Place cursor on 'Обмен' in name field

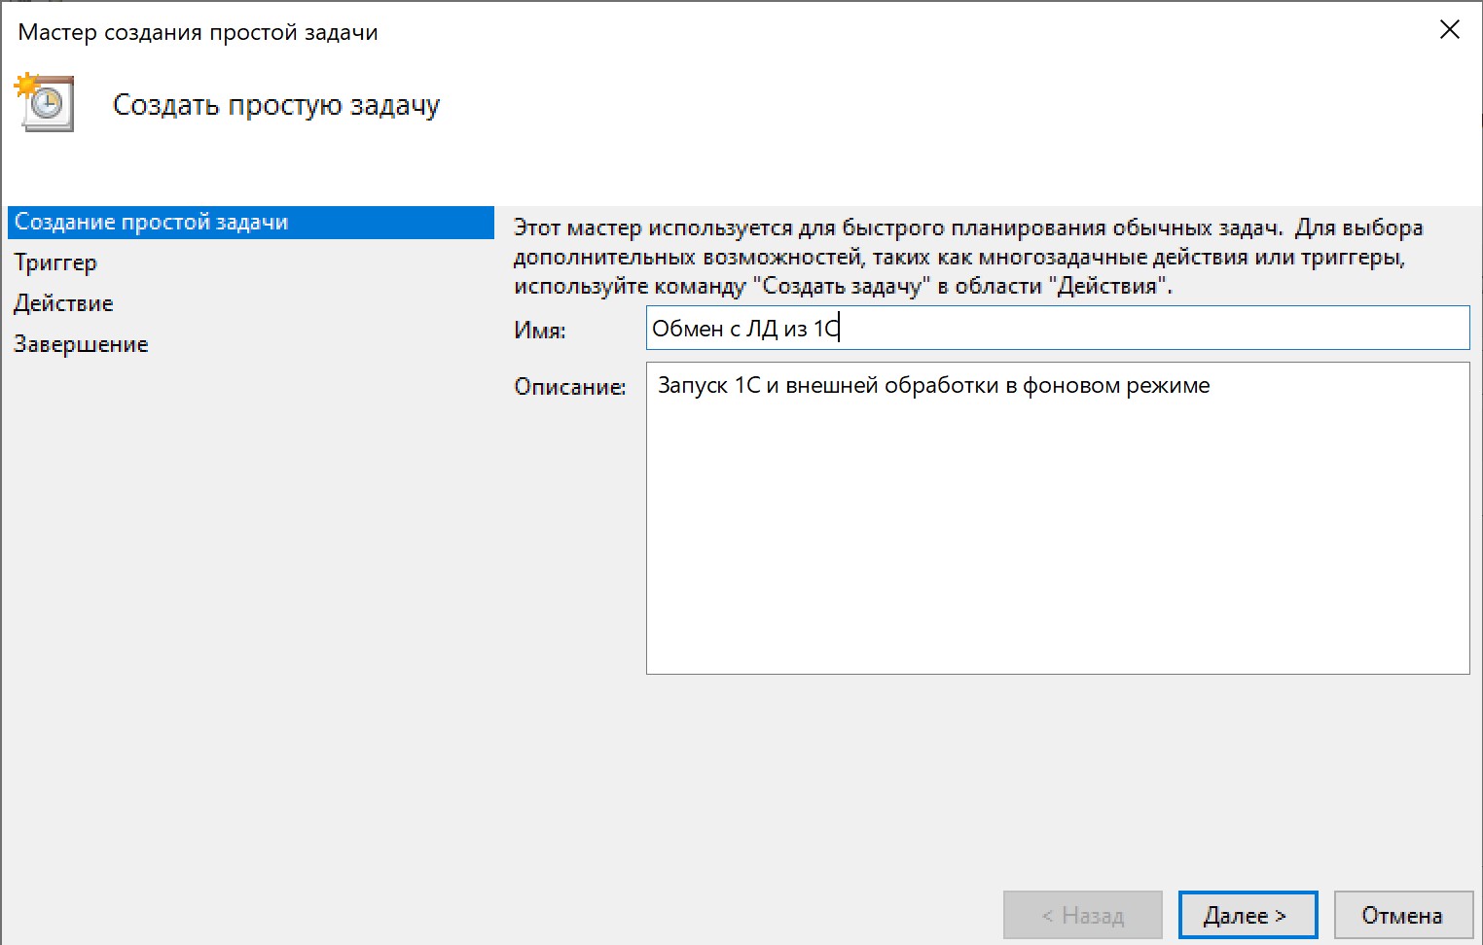[687, 330]
